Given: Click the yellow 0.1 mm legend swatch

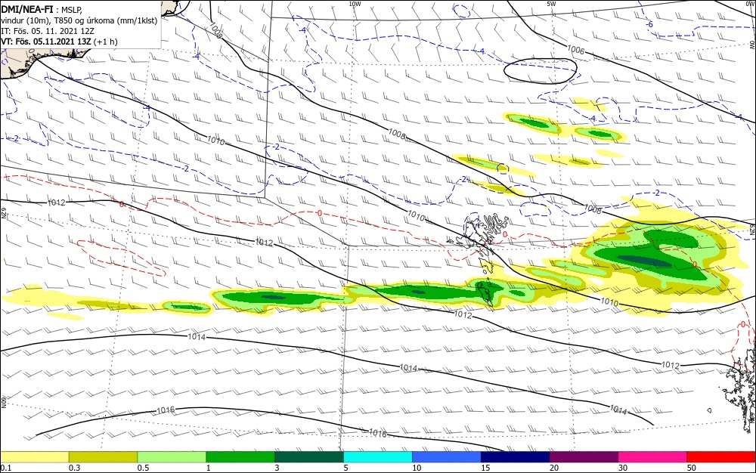Looking at the screenshot, I should coord(35,457).
